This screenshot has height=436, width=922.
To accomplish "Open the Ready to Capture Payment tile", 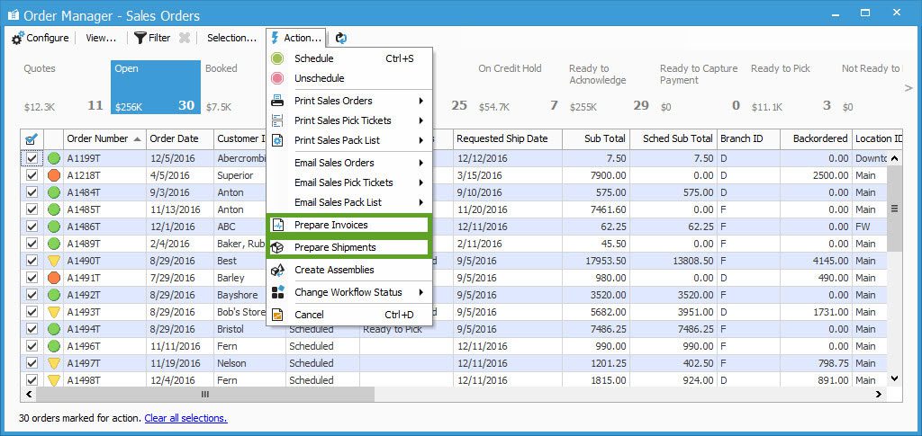I will pos(700,87).
